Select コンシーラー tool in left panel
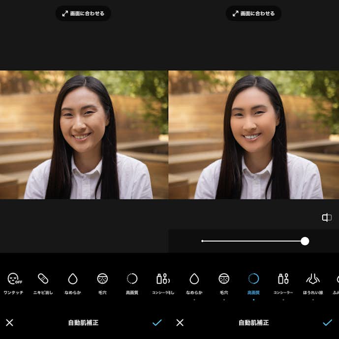 coord(162,280)
